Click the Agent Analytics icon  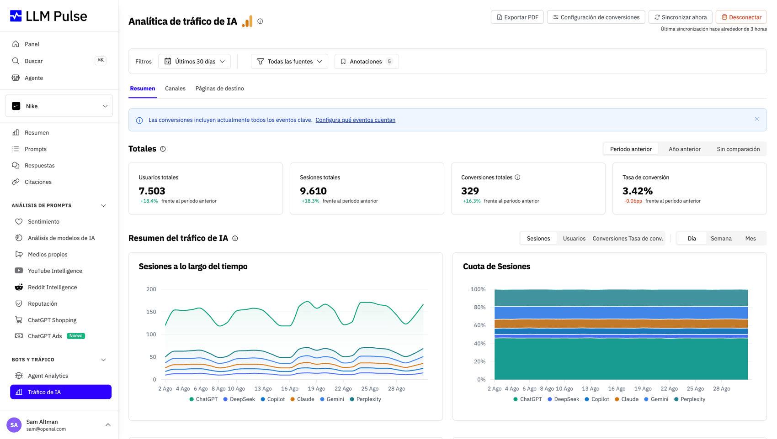point(19,376)
